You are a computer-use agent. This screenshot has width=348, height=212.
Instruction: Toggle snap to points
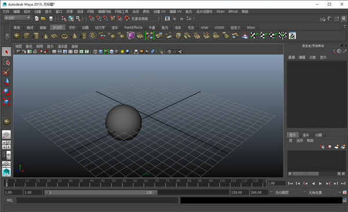point(106,19)
